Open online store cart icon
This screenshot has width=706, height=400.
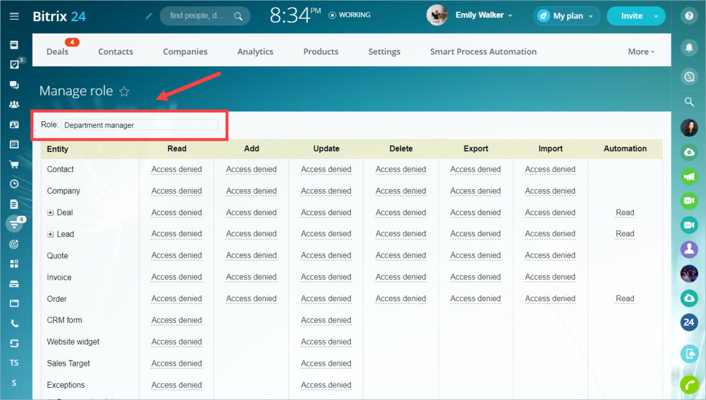[x=14, y=164]
